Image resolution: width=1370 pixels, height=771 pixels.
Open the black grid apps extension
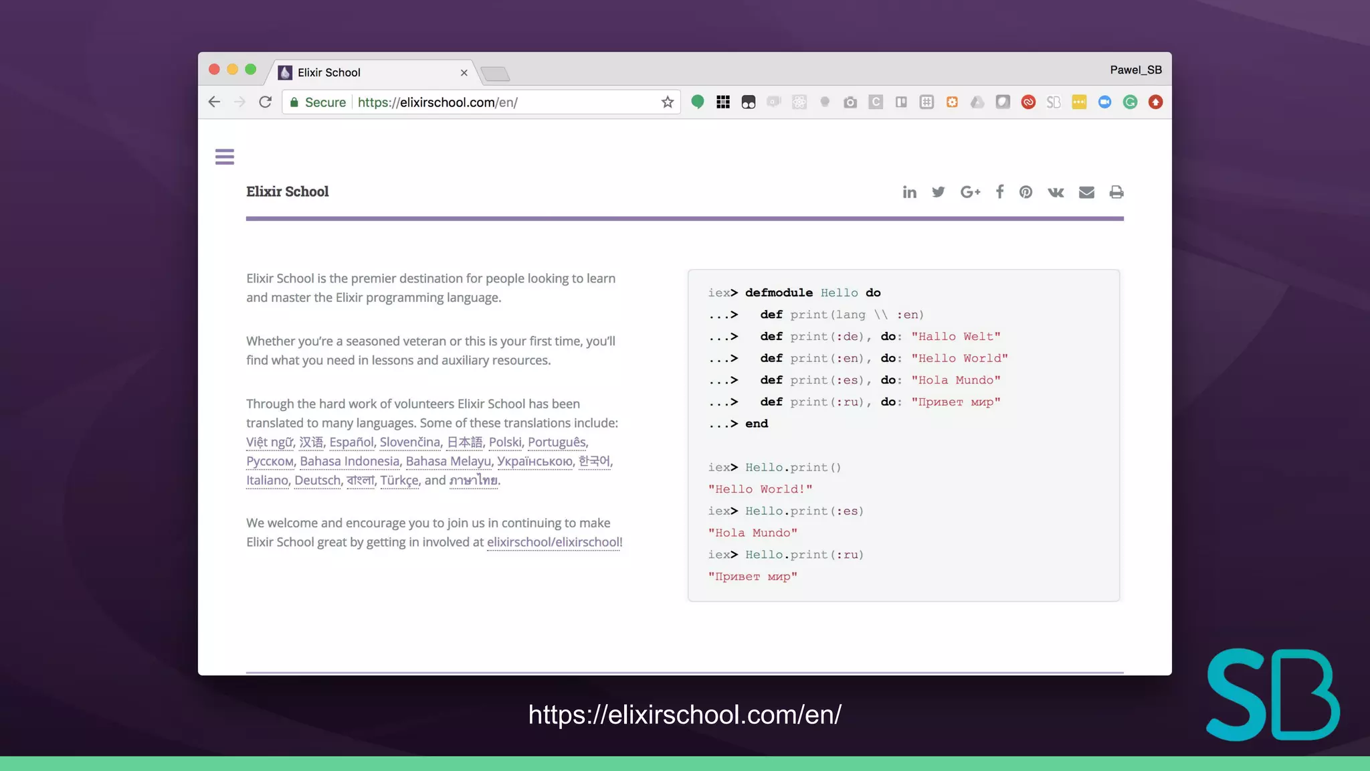pos(723,102)
